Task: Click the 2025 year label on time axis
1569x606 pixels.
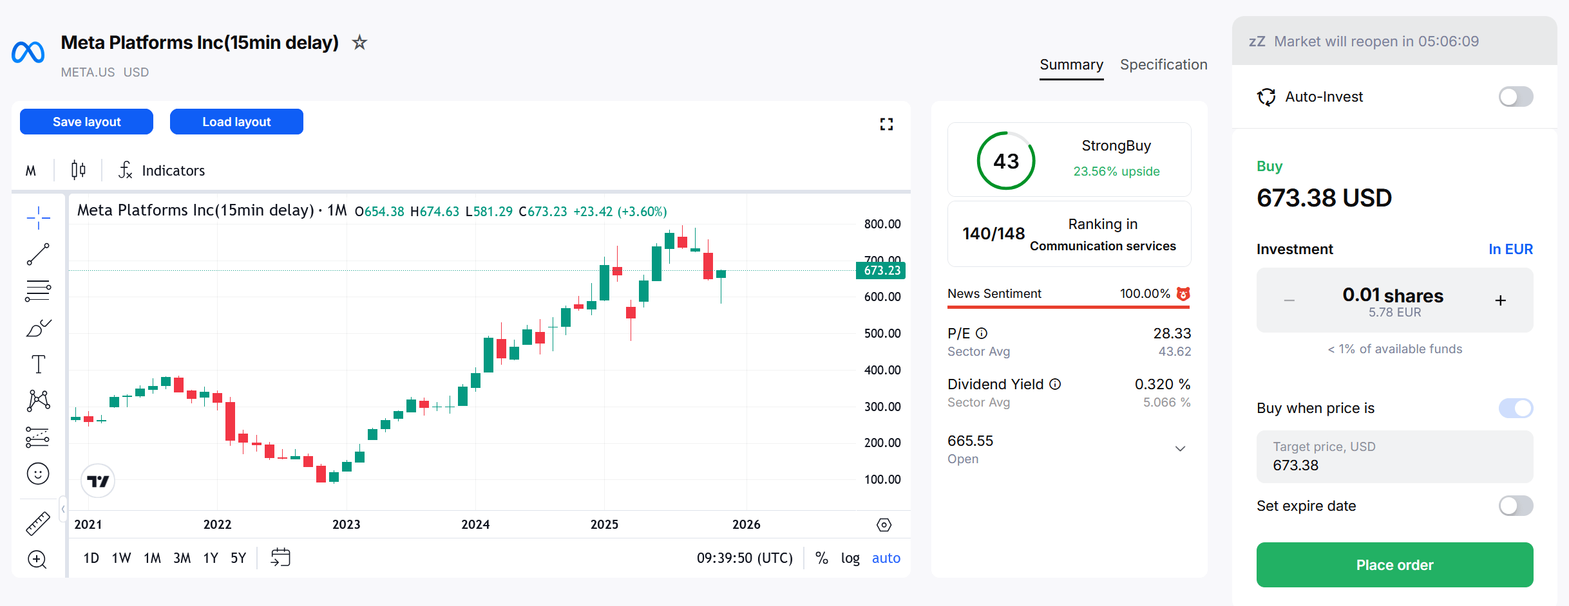Action: (x=604, y=524)
